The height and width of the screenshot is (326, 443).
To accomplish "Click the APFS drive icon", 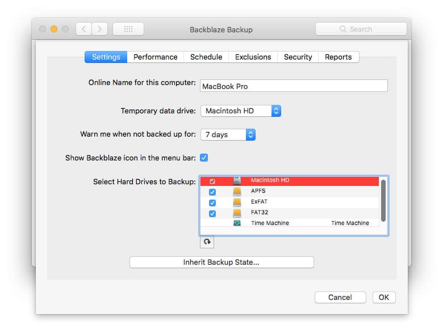I will (237, 192).
